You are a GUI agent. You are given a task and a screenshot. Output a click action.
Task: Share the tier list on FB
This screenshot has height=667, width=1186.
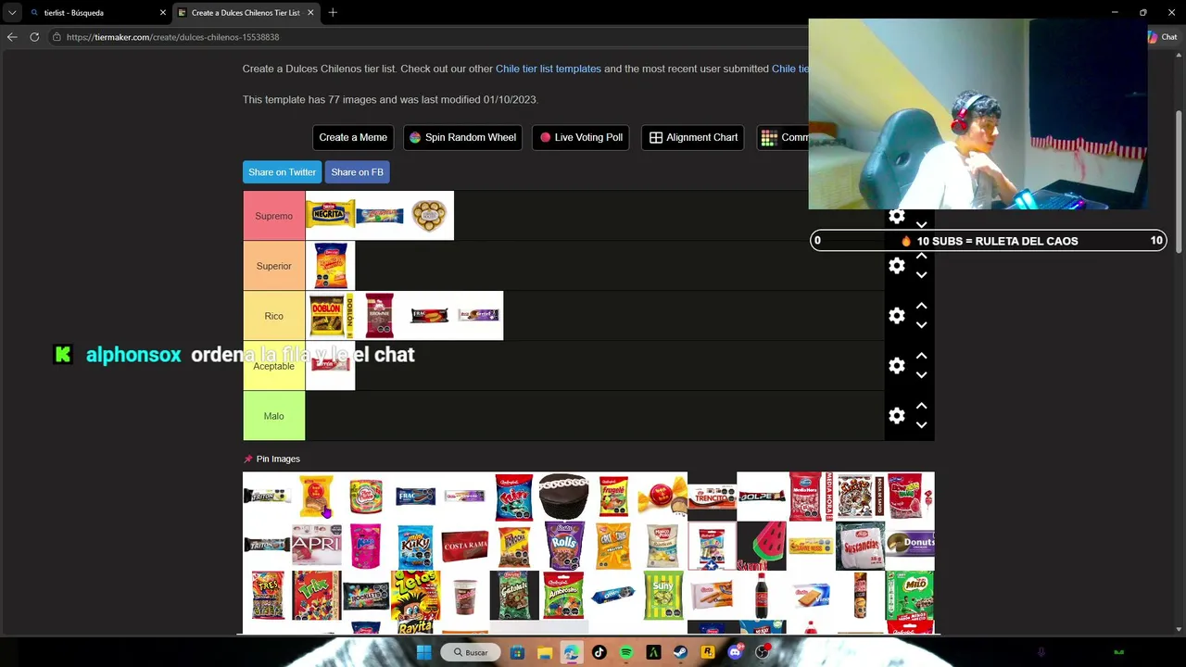click(357, 172)
